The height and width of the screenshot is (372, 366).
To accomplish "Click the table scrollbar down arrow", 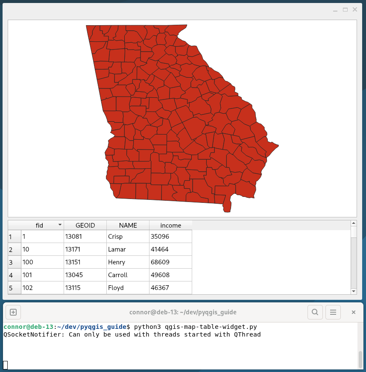I will click(x=353, y=291).
